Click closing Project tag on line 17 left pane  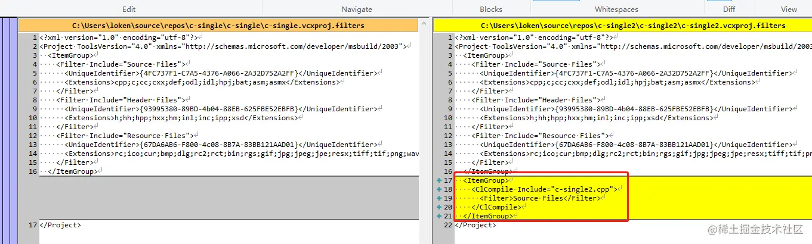pyautogui.click(x=60, y=225)
